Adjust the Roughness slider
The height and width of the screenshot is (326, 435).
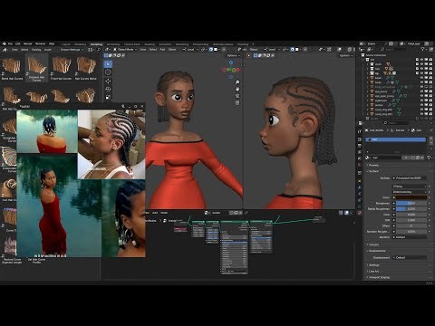[x=411, y=203]
